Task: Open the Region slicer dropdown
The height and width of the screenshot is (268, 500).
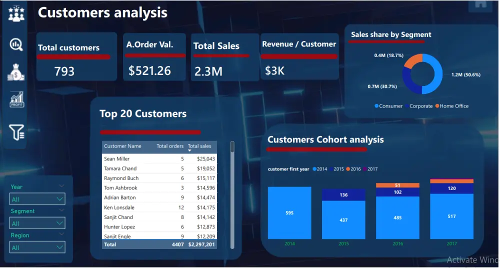Action: 37,247
